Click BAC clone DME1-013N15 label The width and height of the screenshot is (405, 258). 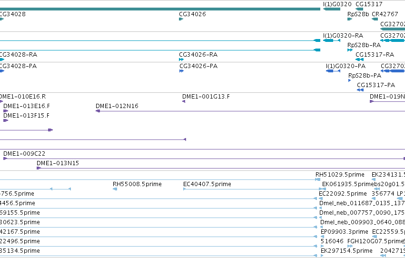coord(58,163)
